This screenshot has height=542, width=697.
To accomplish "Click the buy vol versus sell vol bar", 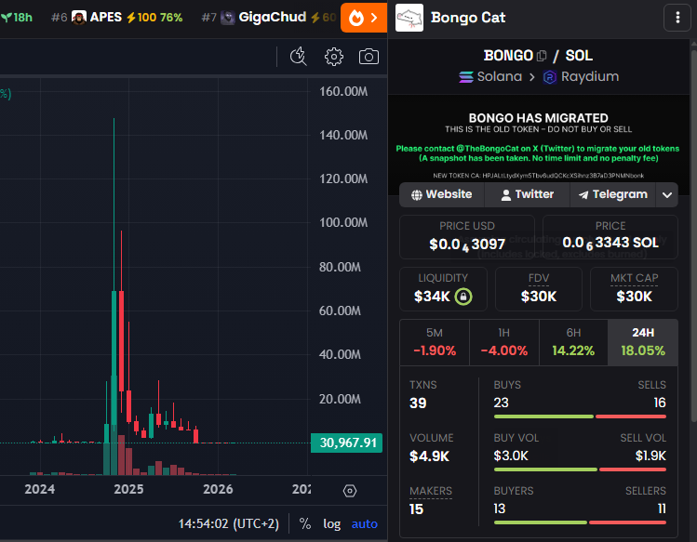I will 580,469.
